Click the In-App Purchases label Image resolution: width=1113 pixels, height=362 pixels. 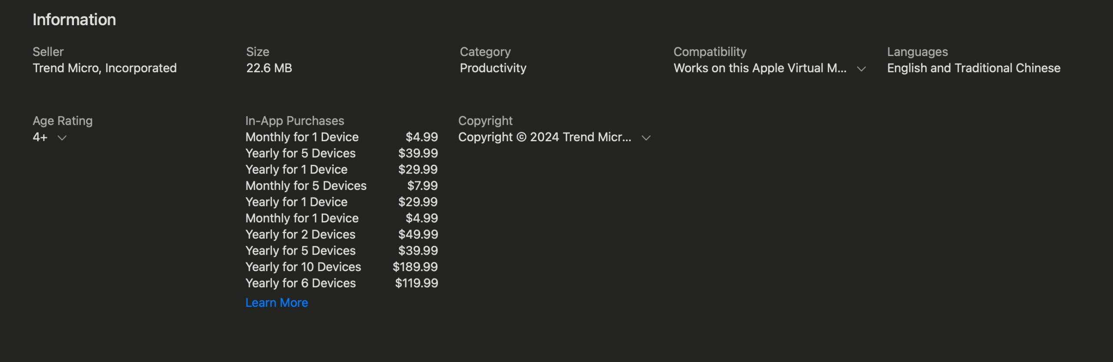(295, 120)
